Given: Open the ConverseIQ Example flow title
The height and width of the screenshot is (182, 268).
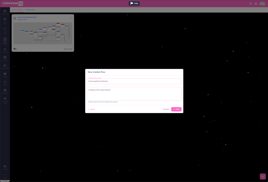Looking at the screenshot, I should [x=27, y=17].
